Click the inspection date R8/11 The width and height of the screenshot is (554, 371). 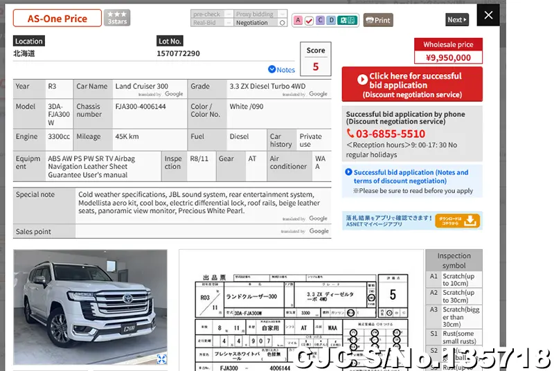(199, 159)
